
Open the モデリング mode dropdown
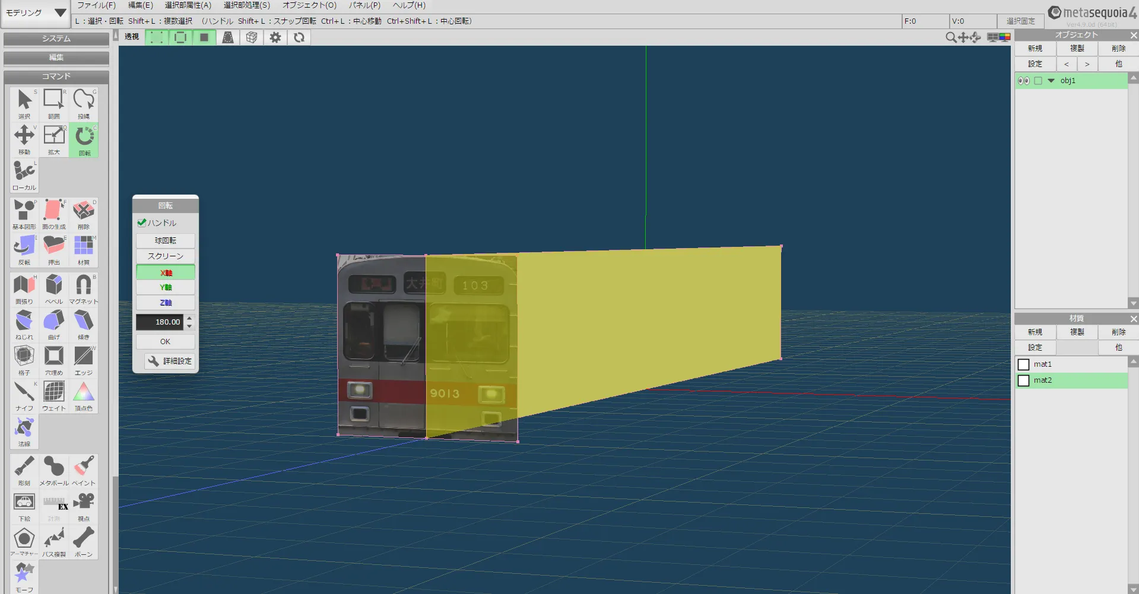pos(36,12)
